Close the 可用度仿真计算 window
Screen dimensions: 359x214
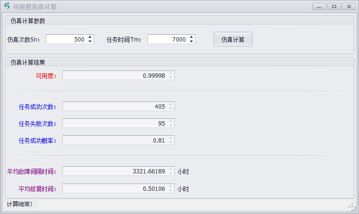point(348,7)
